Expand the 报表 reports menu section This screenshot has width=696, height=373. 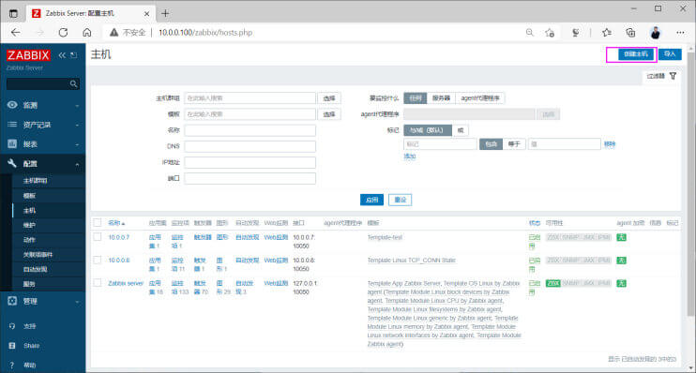coord(43,144)
